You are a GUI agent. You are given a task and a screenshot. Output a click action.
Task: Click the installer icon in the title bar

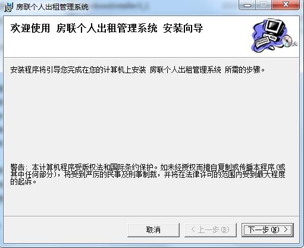pos(8,7)
